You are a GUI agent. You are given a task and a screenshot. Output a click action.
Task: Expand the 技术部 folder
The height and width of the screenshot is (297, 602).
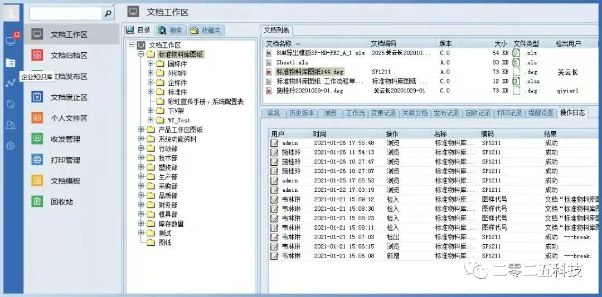point(141,158)
